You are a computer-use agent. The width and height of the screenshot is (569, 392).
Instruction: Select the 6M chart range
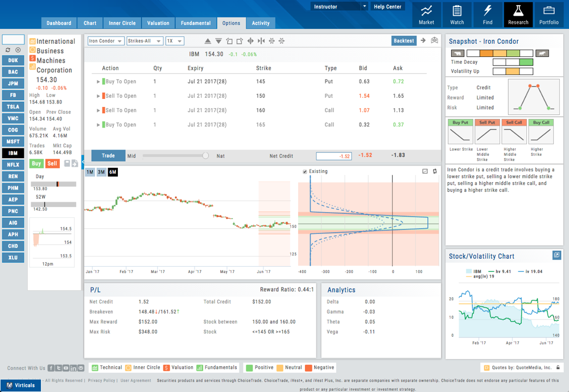[x=113, y=172]
